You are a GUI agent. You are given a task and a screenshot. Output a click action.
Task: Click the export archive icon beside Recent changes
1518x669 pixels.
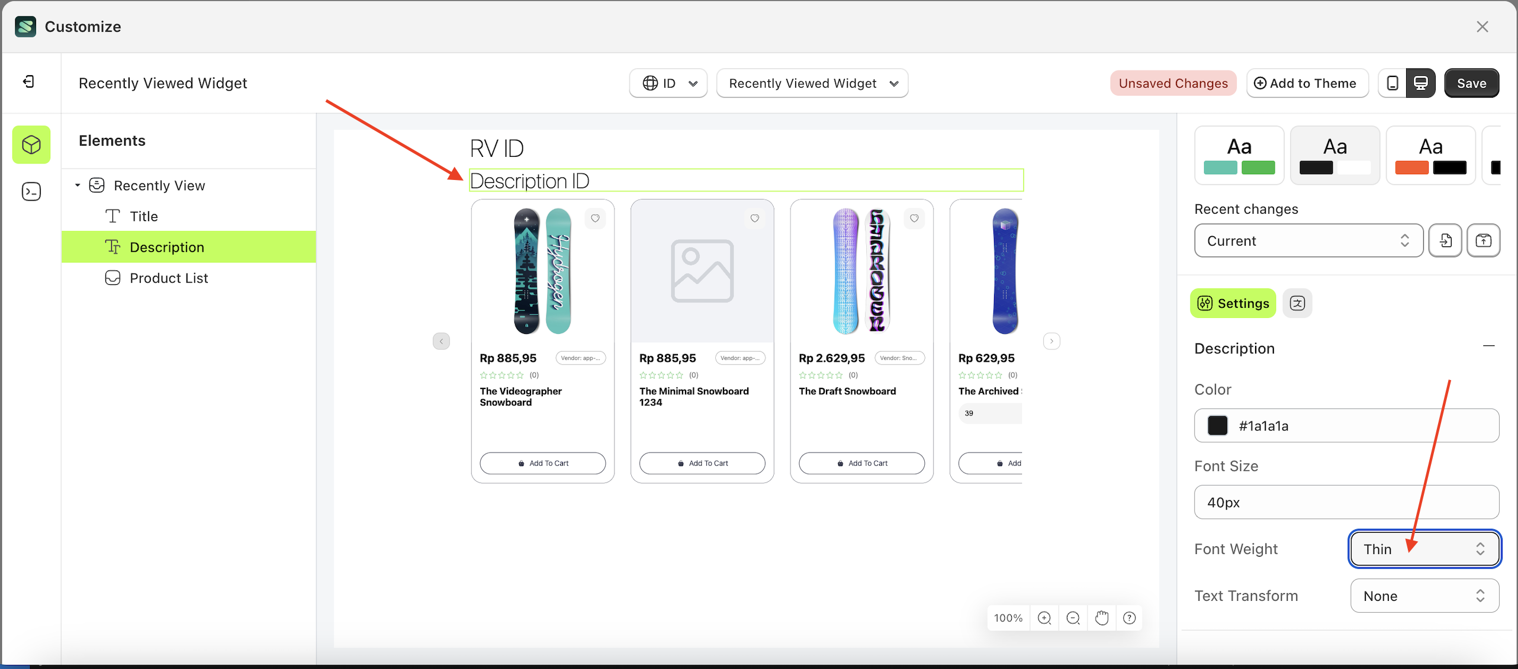click(x=1484, y=240)
